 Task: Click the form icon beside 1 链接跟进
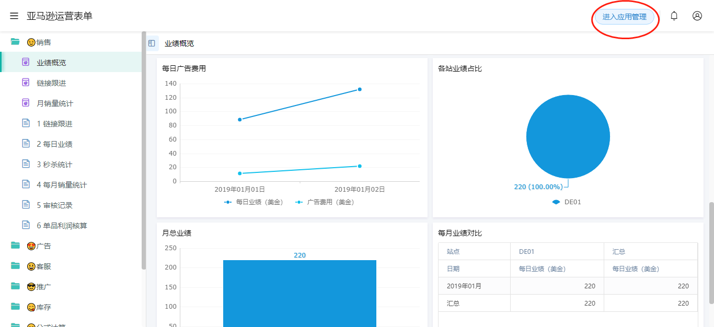pyautogui.click(x=26, y=123)
